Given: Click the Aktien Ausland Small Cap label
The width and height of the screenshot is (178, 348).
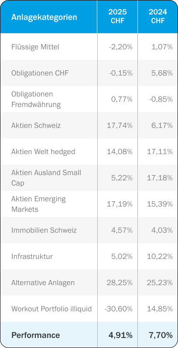Looking at the screenshot, I should [46, 178].
